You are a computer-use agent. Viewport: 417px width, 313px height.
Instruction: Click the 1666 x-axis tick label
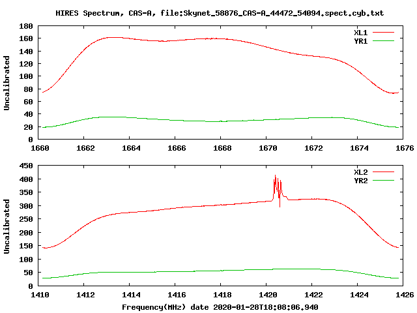pos(177,148)
